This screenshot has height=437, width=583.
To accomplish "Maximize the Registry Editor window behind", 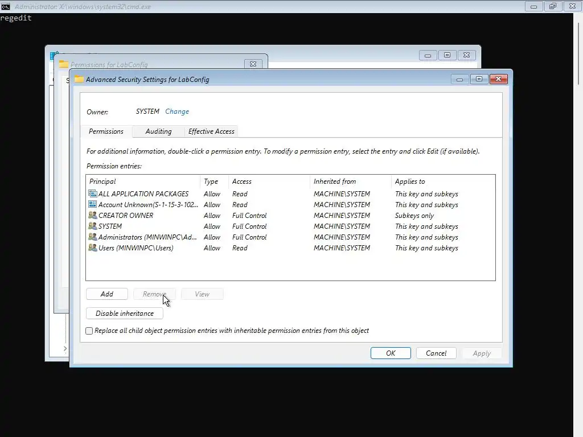I will (x=447, y=55).
